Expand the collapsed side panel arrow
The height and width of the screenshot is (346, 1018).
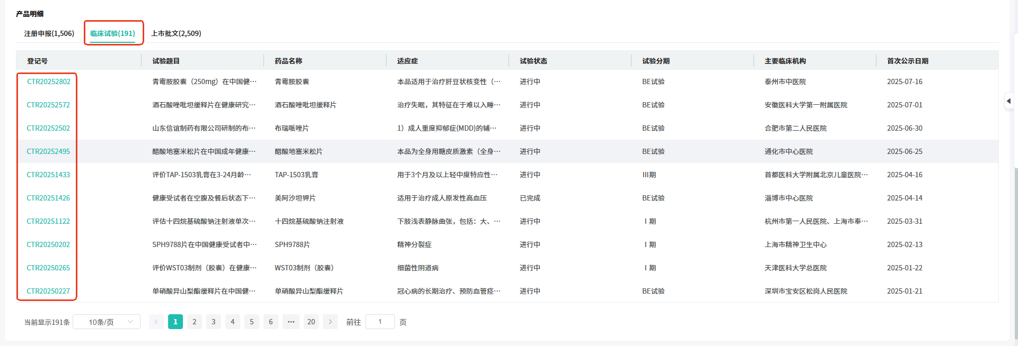point(1008,101)
